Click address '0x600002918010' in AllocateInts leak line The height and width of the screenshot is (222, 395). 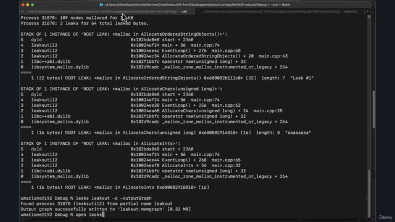pyautogui.click(x=175, y=187)
